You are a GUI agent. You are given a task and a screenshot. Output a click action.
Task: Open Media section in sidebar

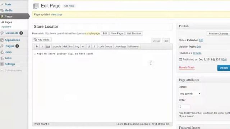tap(8, 10)
